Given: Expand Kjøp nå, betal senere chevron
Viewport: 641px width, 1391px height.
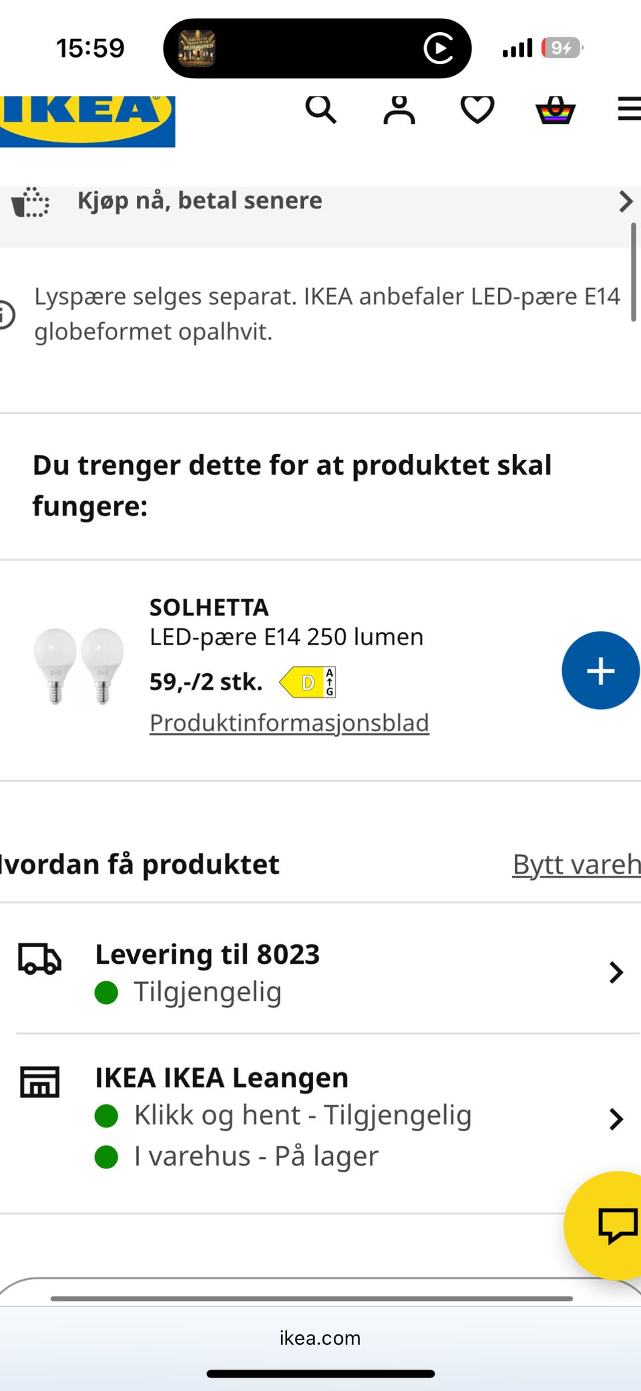Looking at the screenshot, I should pyautogui.click(x=626, y=201).
